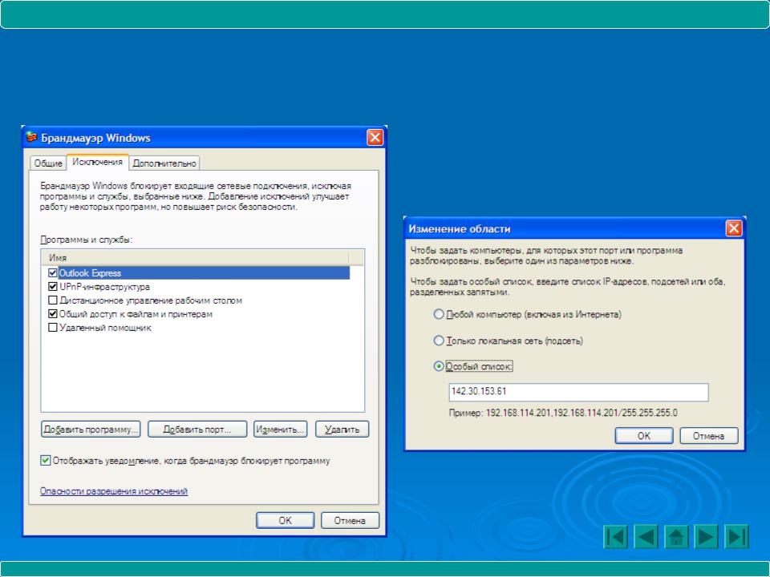Click Отмена in Изменение области dialog
The height and width of the screenshot is (577, 770).
click(x=708, y=436)
